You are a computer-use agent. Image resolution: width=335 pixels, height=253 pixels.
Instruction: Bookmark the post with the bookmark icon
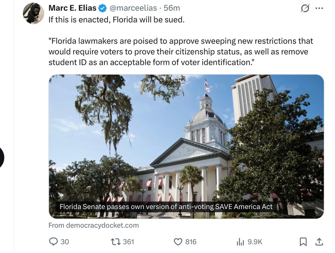pyautogui.click(x=303, y=241)
